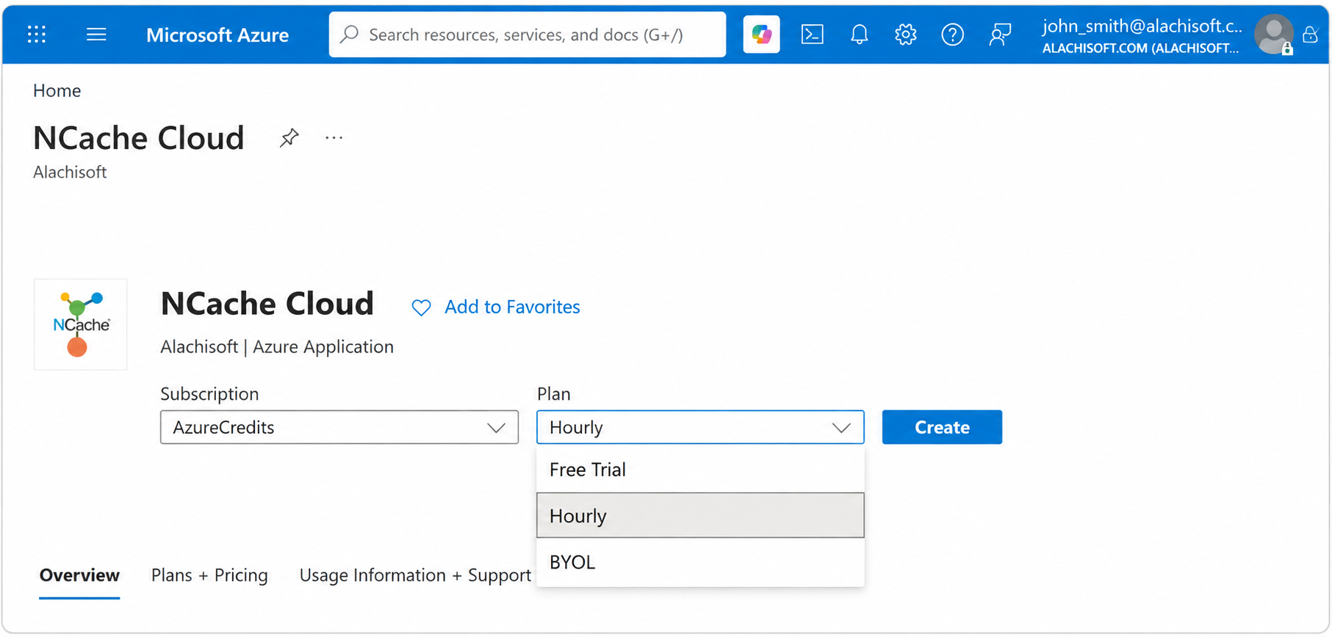Screen dimensions: 1332x637
Task: Focus the search resources input field
Action: click(x=528, y=34)
